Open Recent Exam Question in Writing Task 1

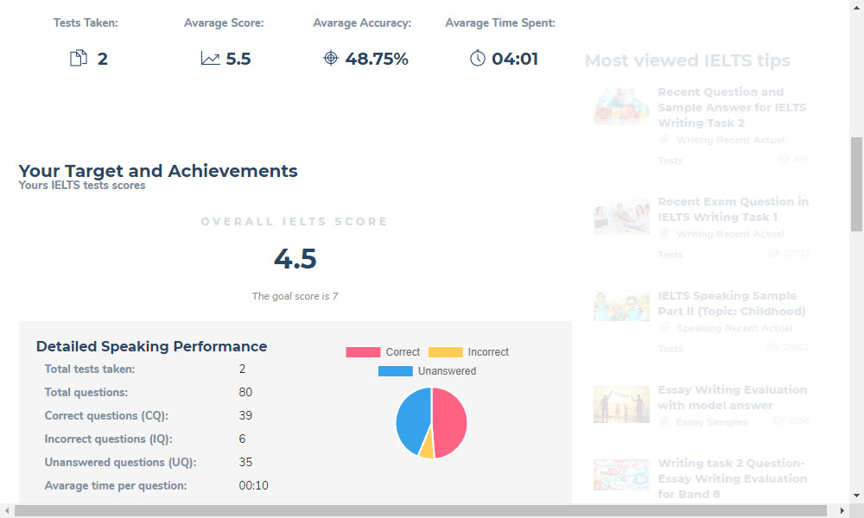pos(733,209)
